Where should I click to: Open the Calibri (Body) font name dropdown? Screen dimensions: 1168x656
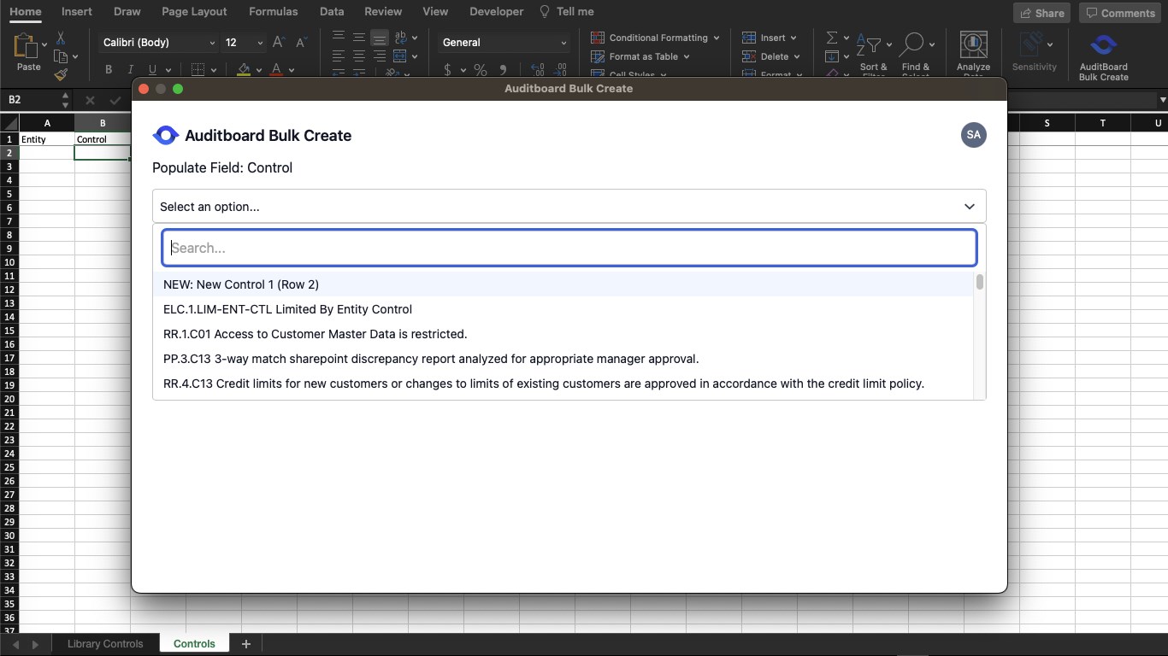pos(159,43)
